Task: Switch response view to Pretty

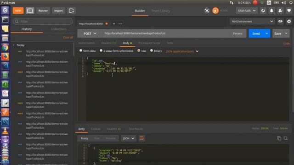Action: click(x=84, y=138)
